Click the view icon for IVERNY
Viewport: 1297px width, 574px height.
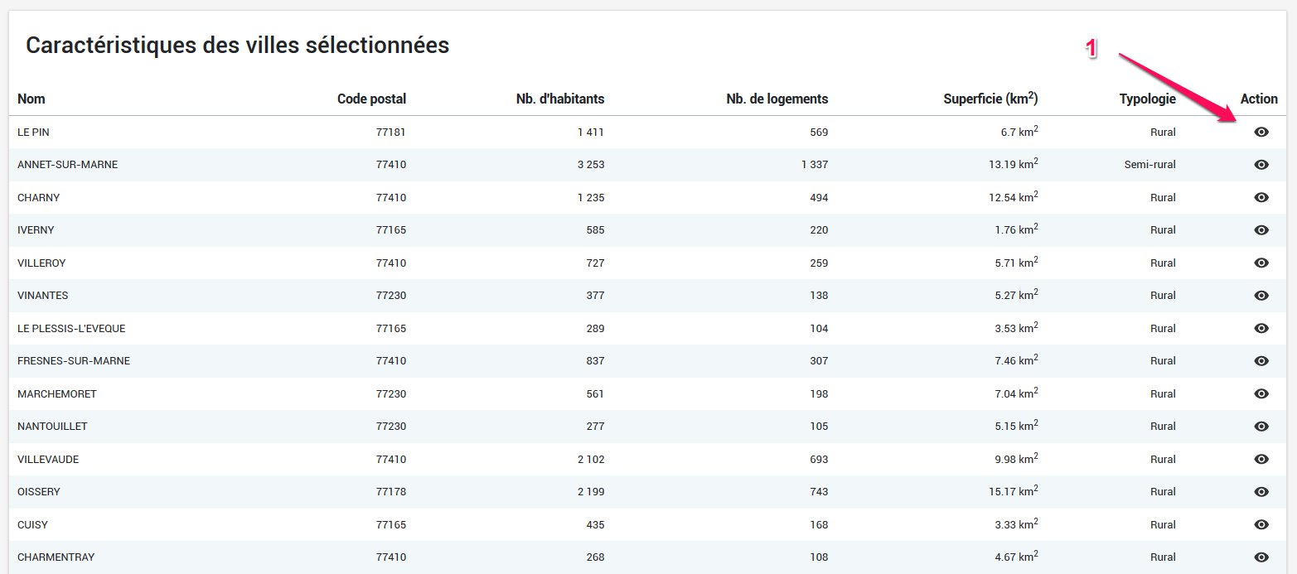tap(1261, 230)
